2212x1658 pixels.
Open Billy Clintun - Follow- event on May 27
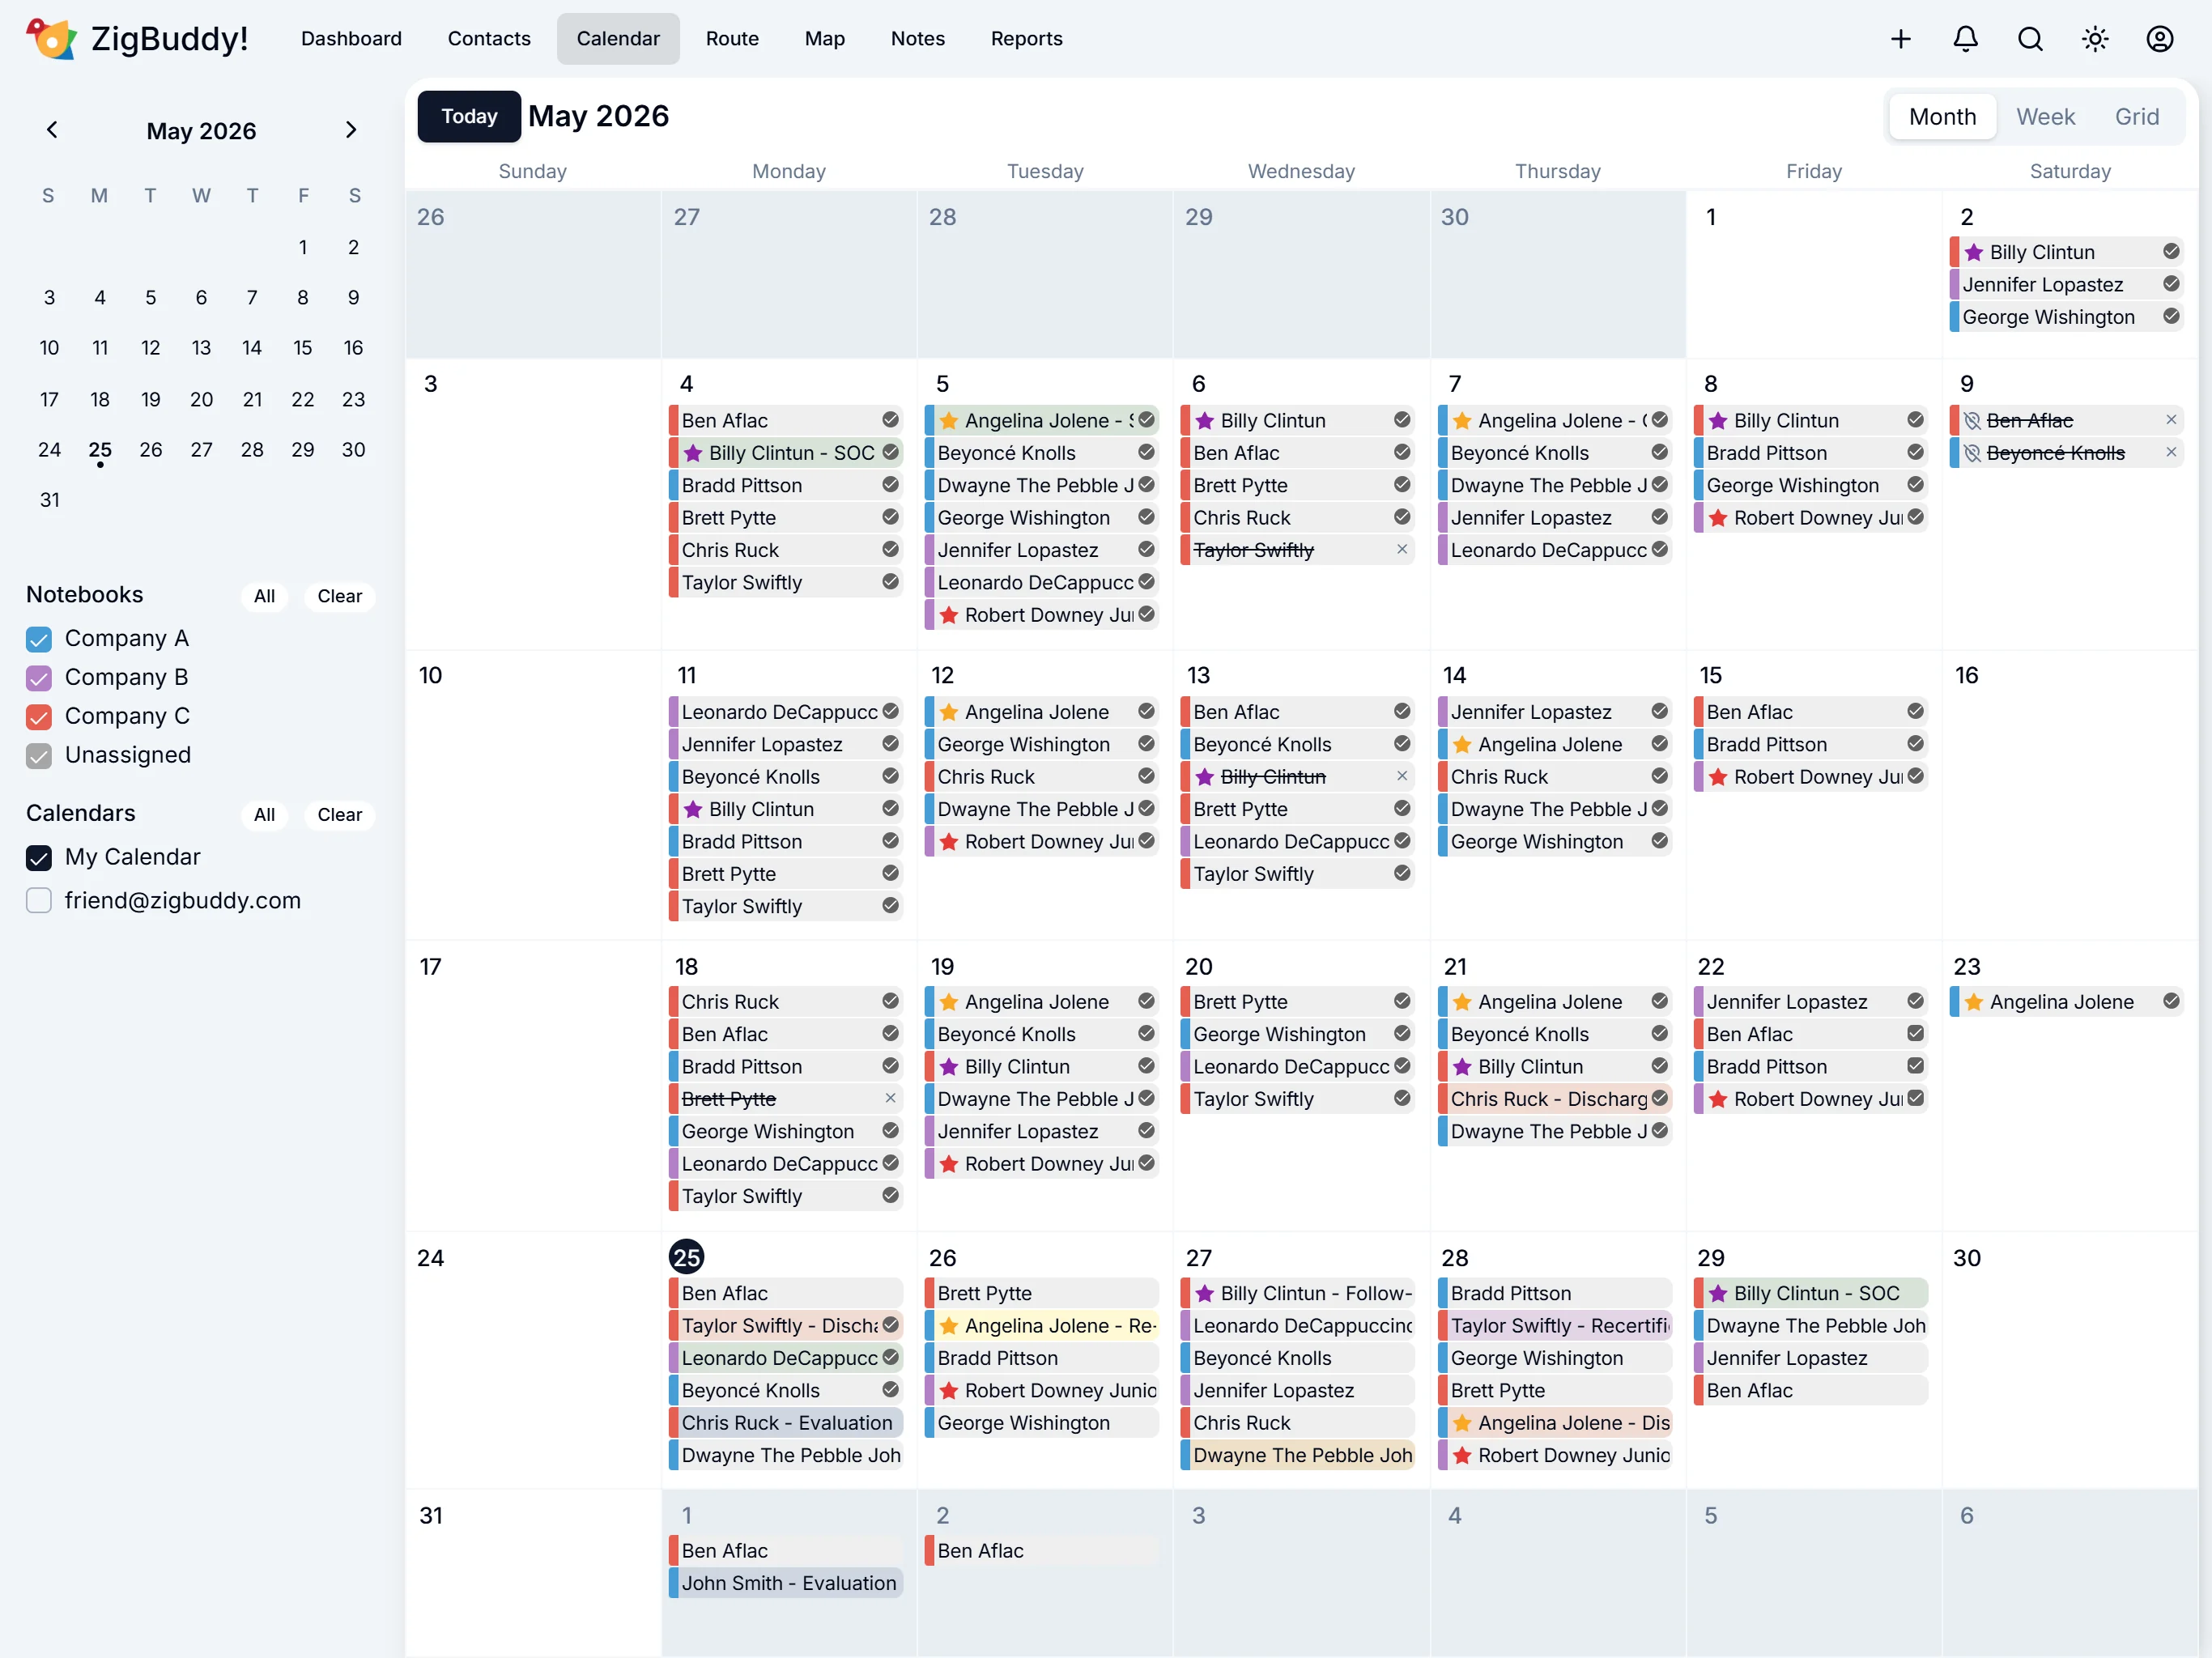(x=1298, y=1293)
